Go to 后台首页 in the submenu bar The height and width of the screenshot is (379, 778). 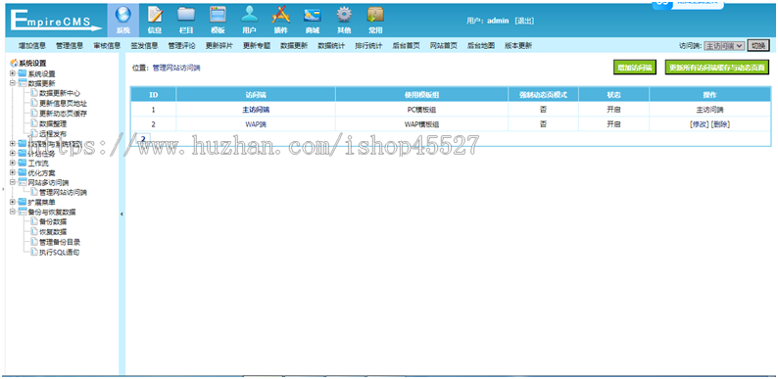(x=406, y=46)
